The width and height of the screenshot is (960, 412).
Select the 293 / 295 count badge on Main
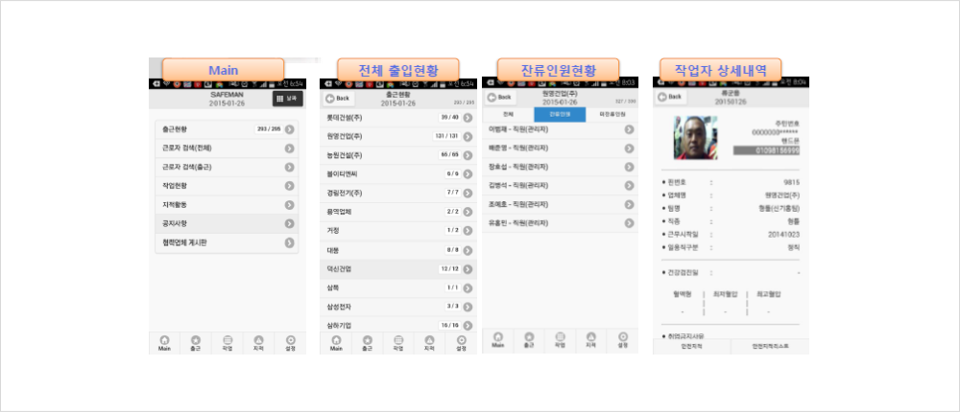tap(268, 129)
